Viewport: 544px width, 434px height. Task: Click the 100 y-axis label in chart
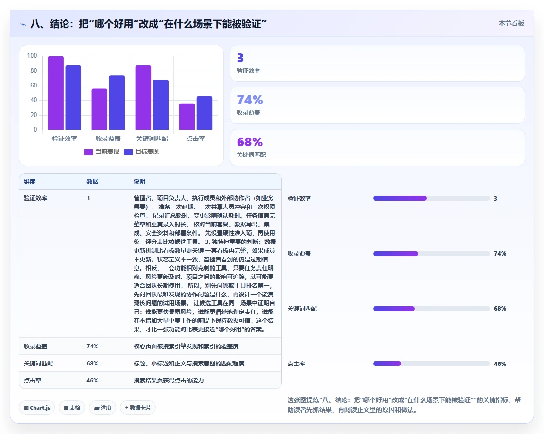click(x=32, y=55)
